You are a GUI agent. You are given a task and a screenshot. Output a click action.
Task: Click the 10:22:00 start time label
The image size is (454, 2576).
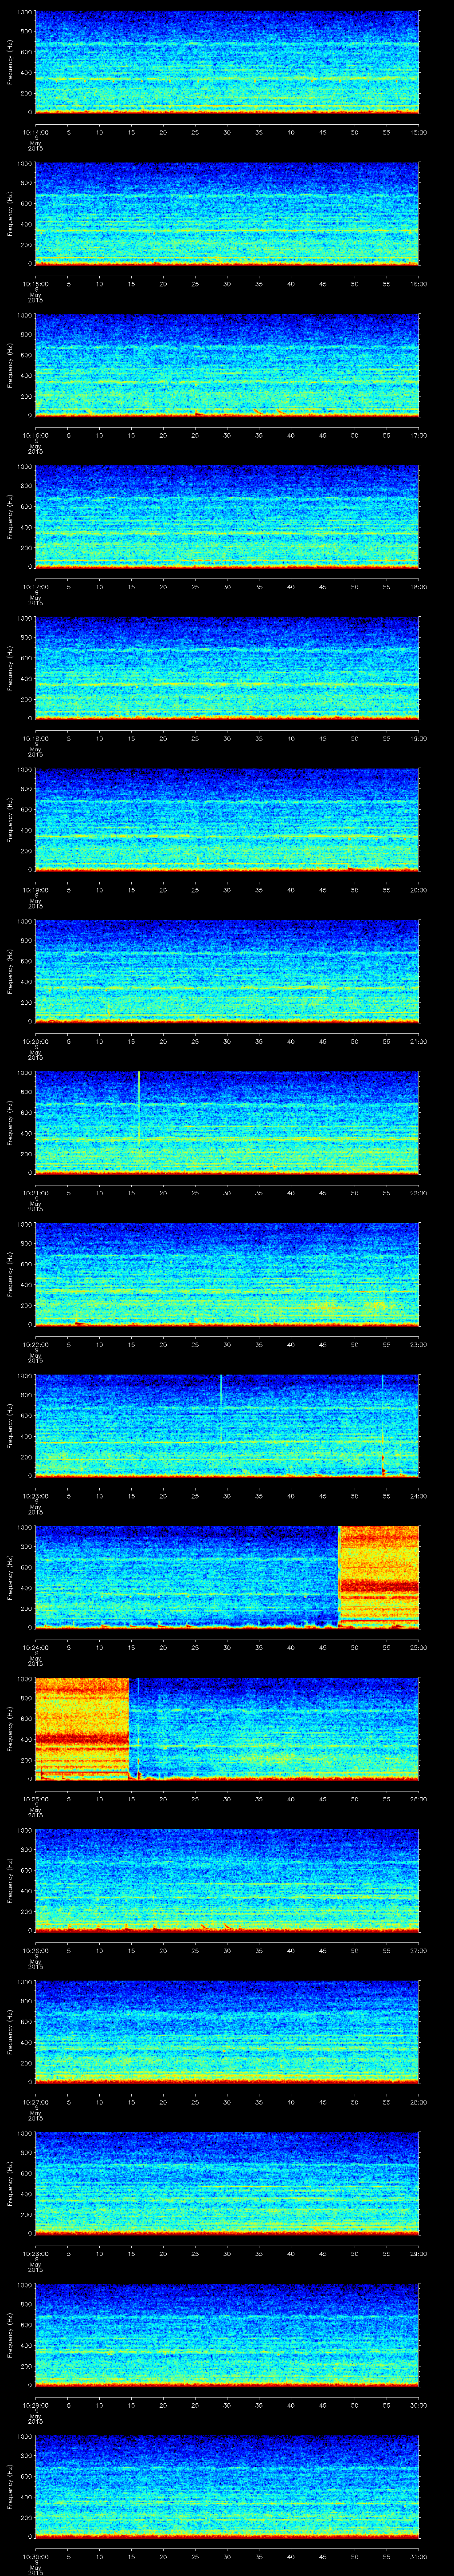35,1344
